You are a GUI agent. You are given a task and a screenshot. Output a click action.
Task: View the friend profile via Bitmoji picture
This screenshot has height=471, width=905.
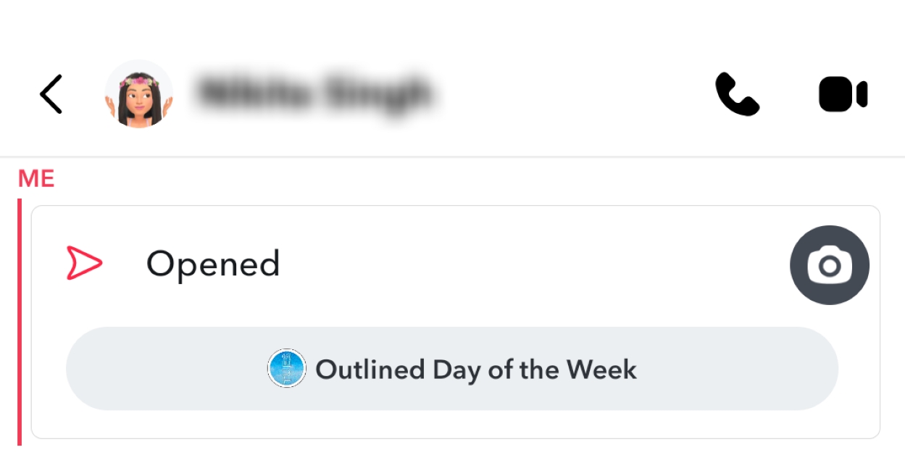point(138,94)
